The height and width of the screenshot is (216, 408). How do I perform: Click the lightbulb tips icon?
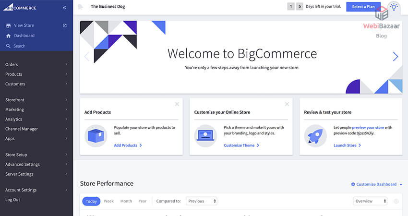(394, 7)
